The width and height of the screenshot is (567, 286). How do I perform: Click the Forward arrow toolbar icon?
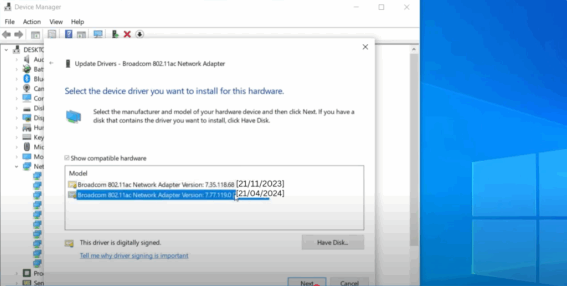18,34
